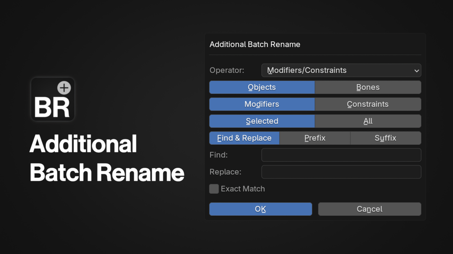Screen dimensions: 453x254
Task: Enable the Exact Match checkbox
Action: [214, 189]
